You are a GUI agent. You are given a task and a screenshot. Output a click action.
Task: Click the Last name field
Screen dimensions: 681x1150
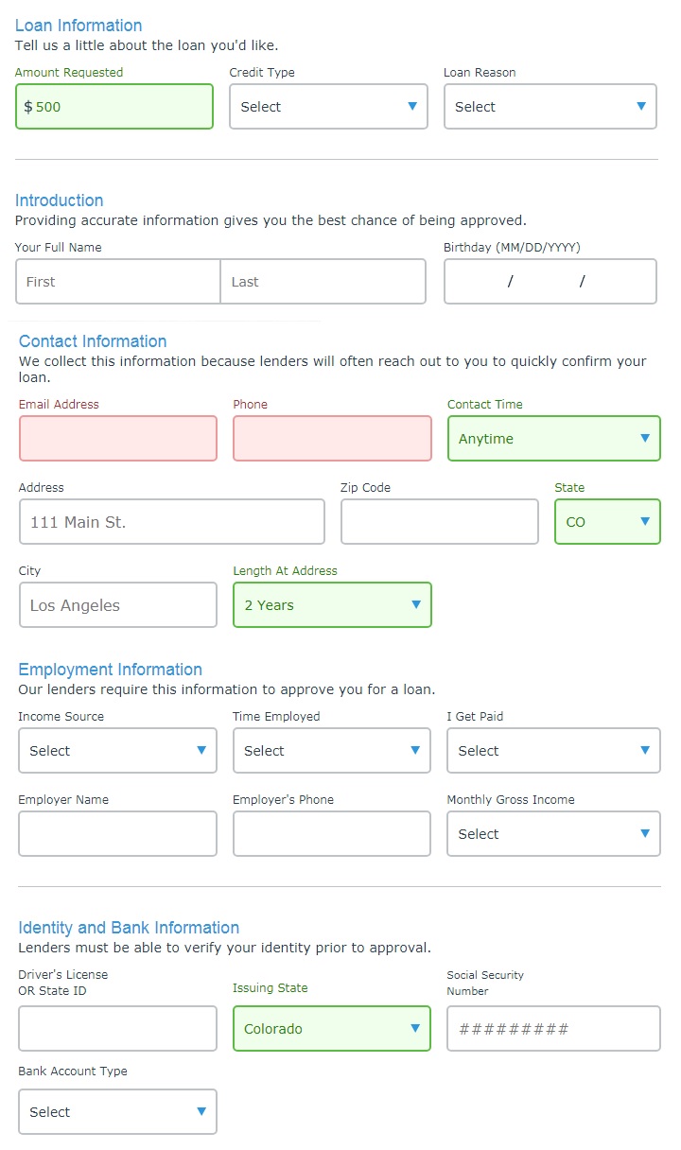point(323,282)
